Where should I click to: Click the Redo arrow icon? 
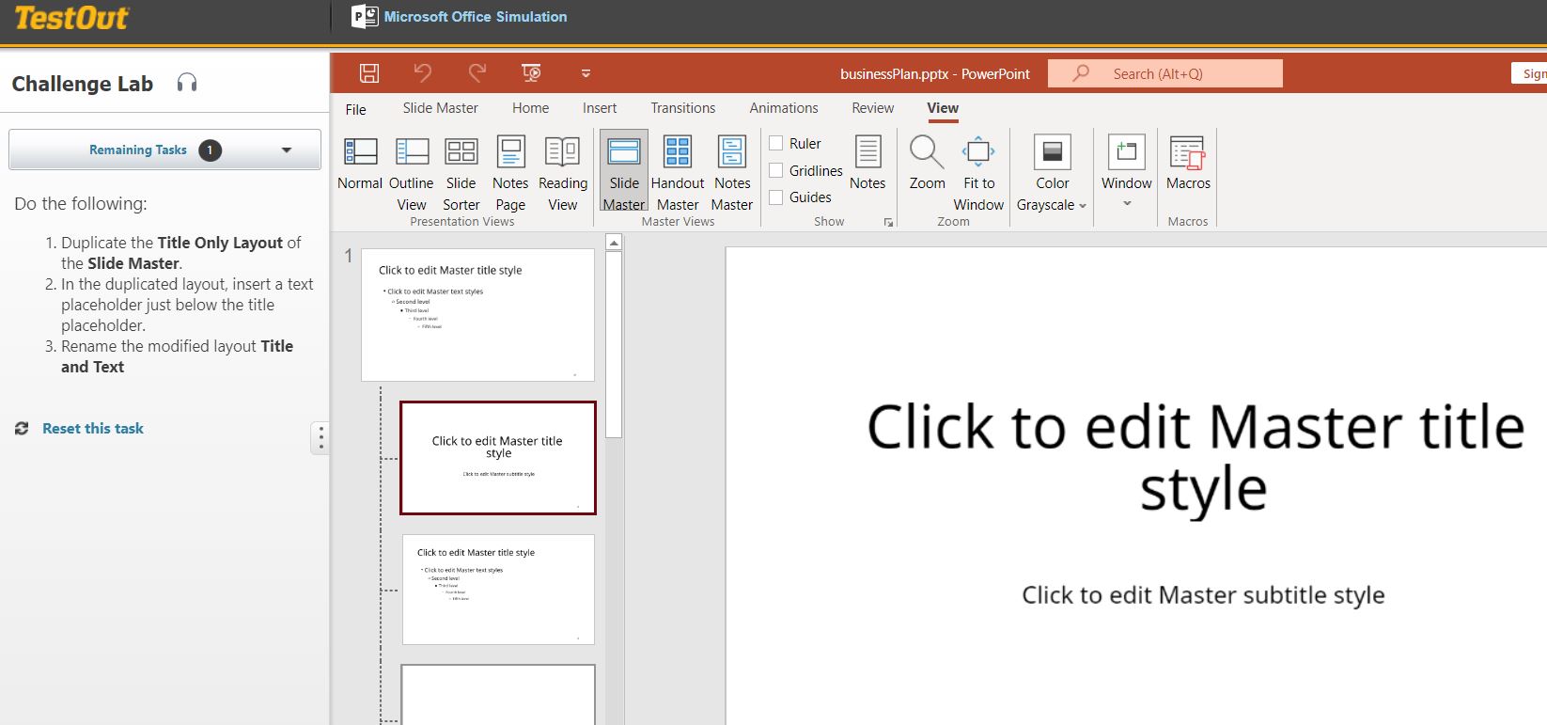click(477, 73)
